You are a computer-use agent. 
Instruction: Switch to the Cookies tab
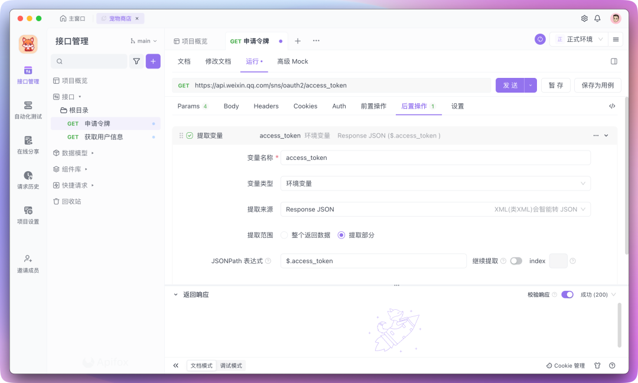tap(305, 106)
